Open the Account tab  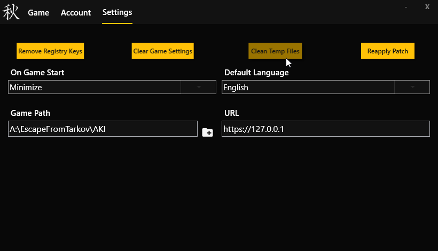(76, 13)
